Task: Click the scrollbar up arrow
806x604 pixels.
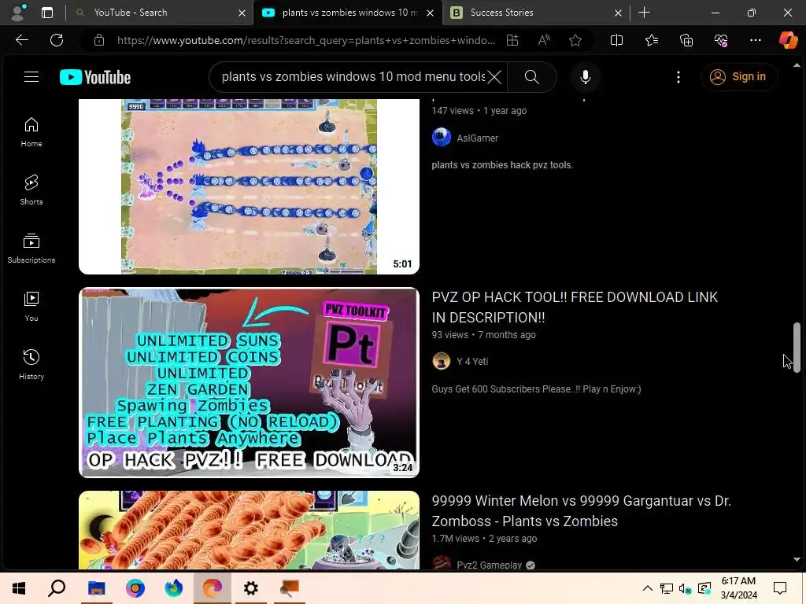Action: (x=797, y=65)
